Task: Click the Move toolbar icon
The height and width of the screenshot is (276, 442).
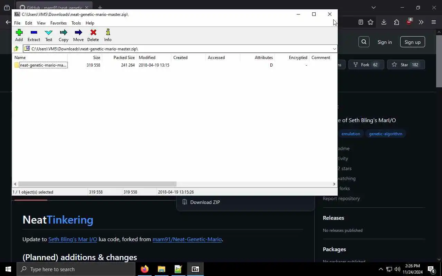Action: (78, 32)
